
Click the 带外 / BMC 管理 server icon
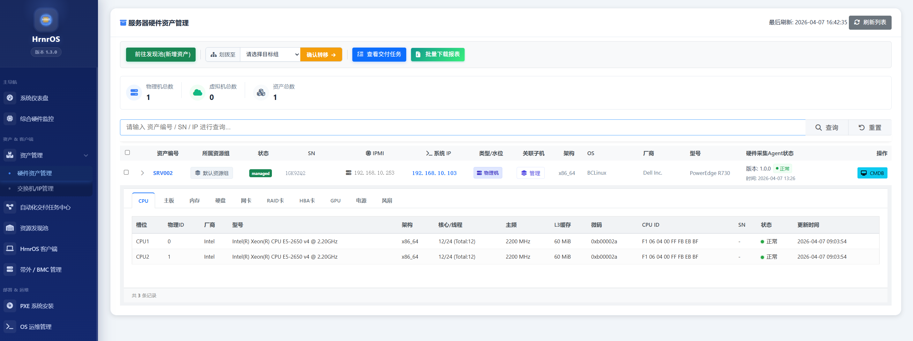coord(10,269)
